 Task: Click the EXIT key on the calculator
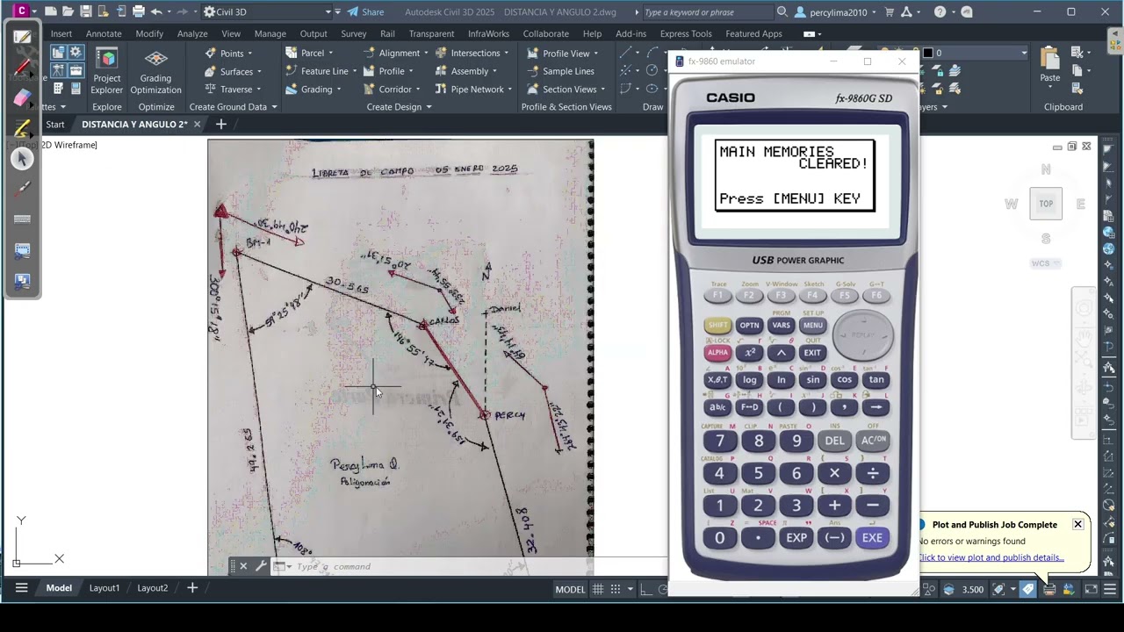click(x=812, y=353)
